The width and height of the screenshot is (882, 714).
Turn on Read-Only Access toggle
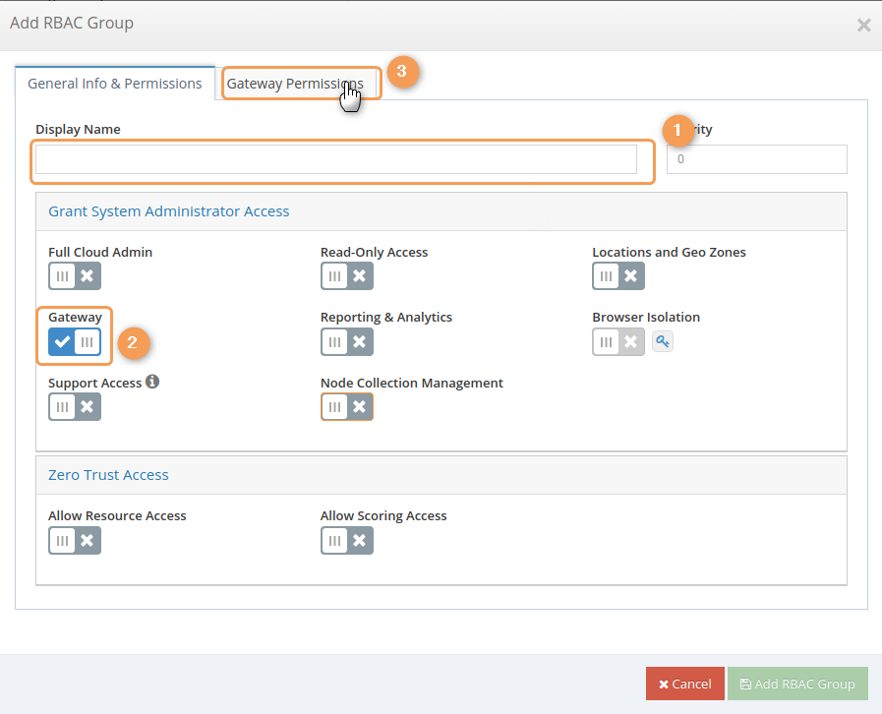[x=346, y=276]
